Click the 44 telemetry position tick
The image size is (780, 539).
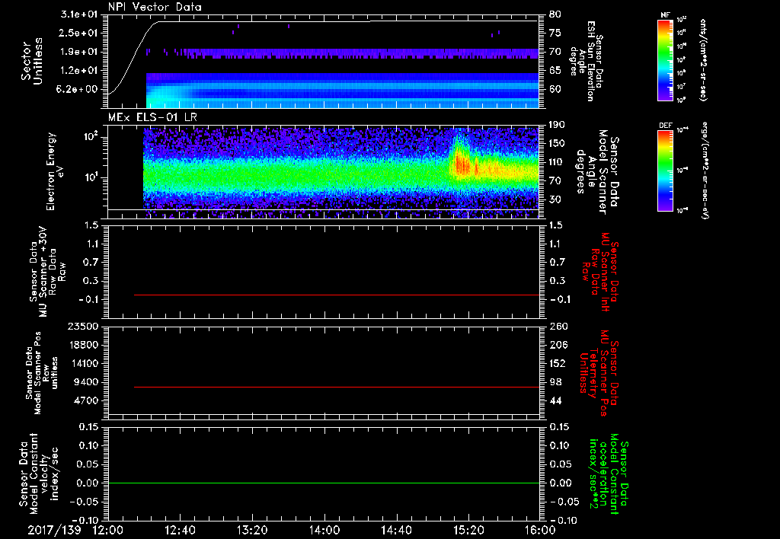[x=555, y=400]
